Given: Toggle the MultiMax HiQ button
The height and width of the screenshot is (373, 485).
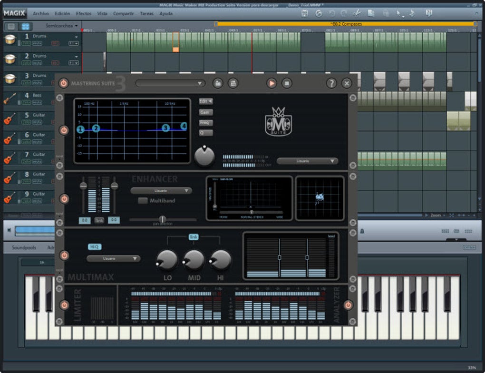Looking at the screenshot, I should tap(94, 247).
